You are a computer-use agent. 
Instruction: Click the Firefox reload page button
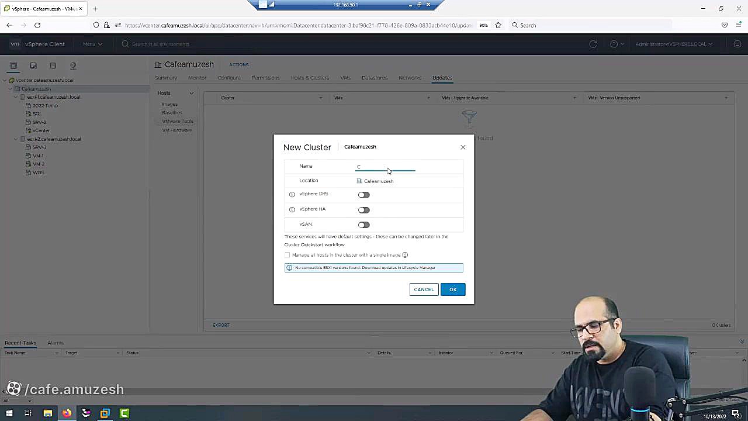coord(37,25)
